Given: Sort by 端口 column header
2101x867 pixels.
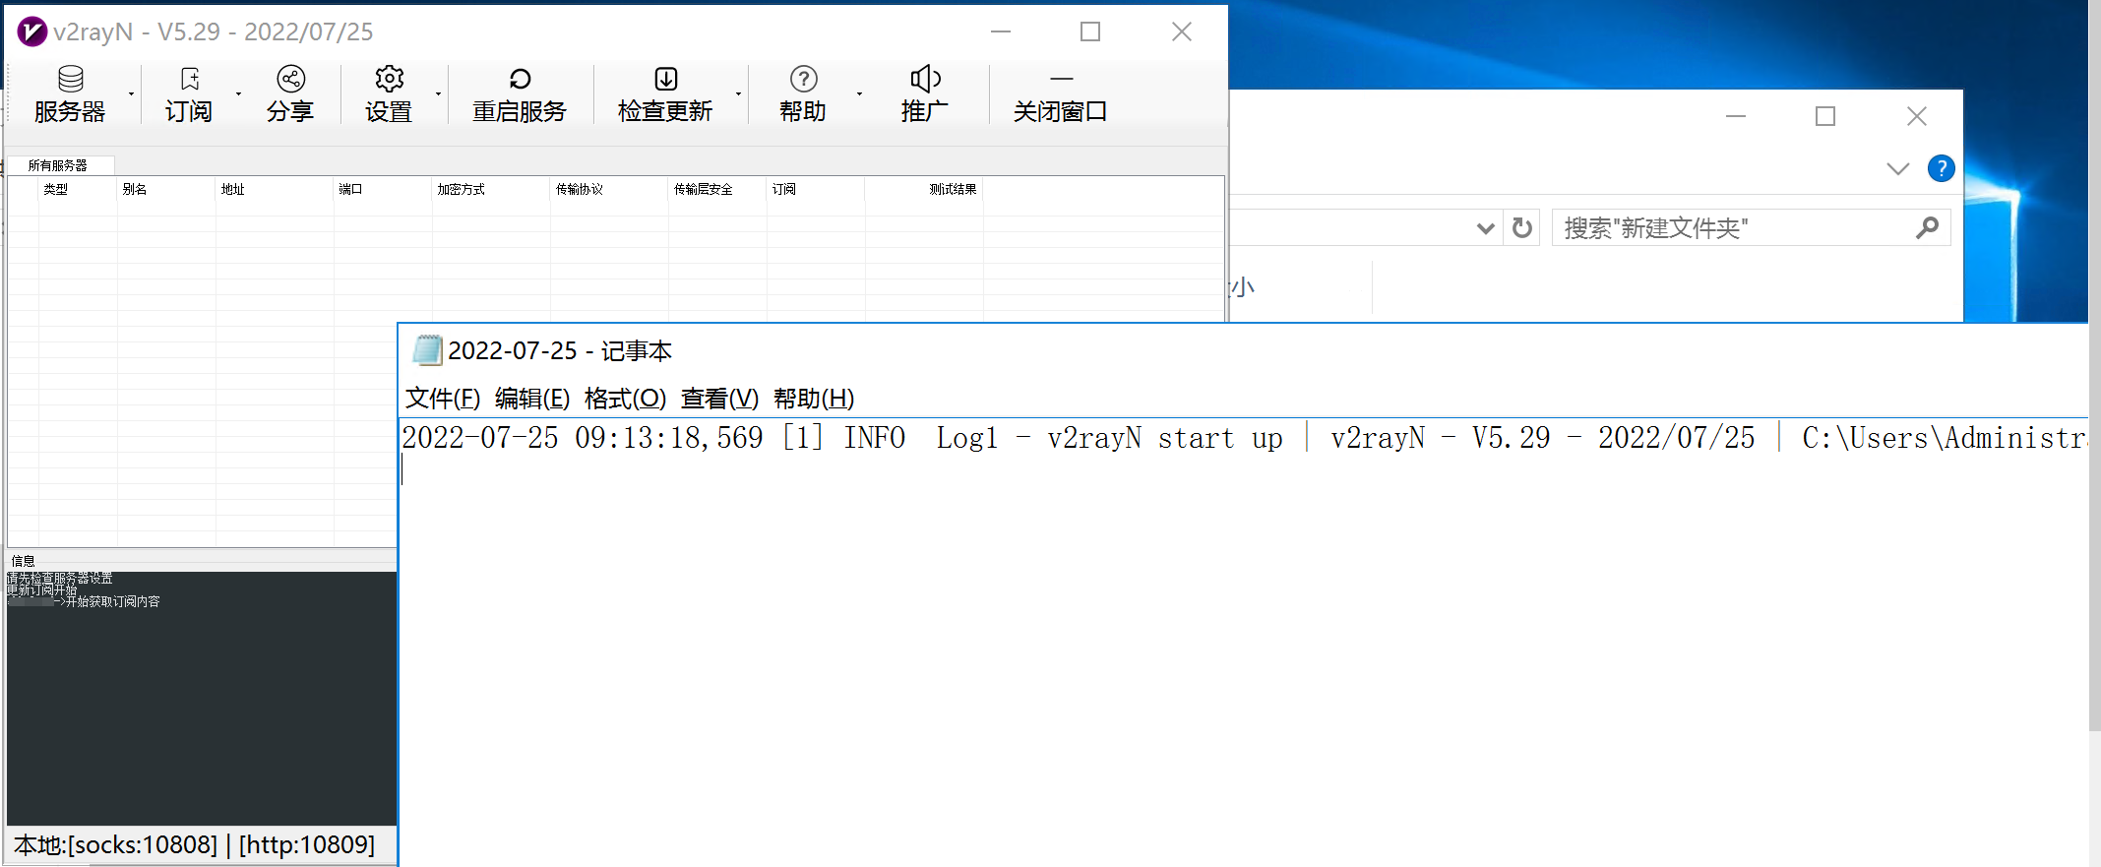Looking at the screenshot, I should pos(383,189).
